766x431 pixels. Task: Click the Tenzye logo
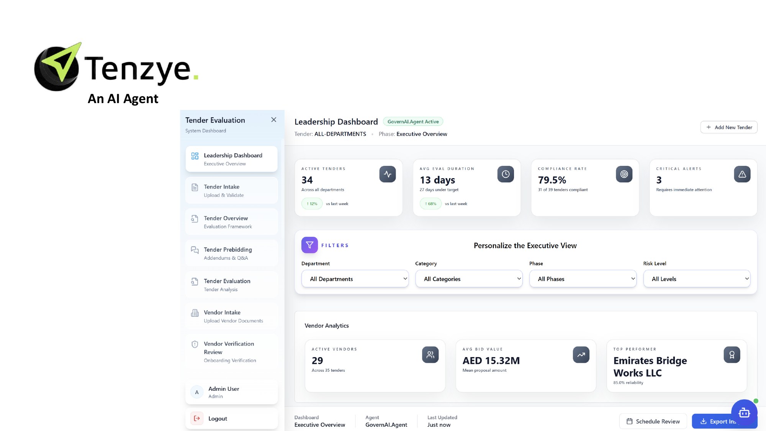pos(116,67)
